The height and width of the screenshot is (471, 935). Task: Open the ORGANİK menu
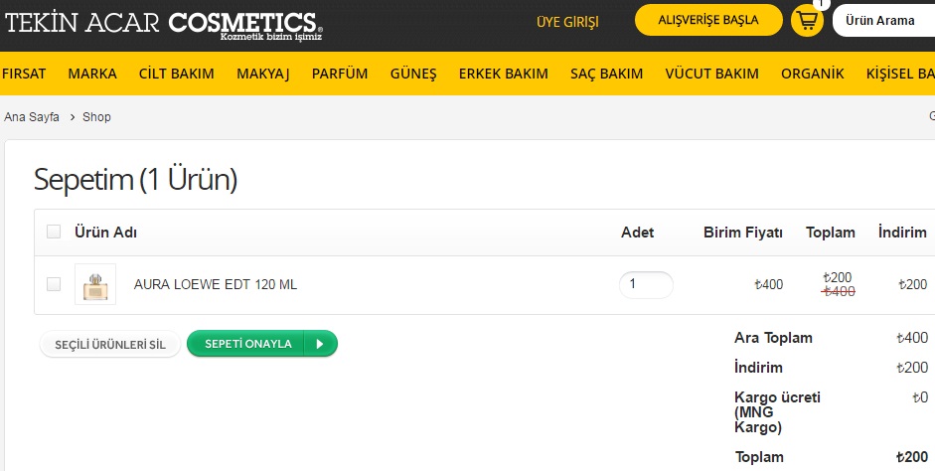click(812, 74)
